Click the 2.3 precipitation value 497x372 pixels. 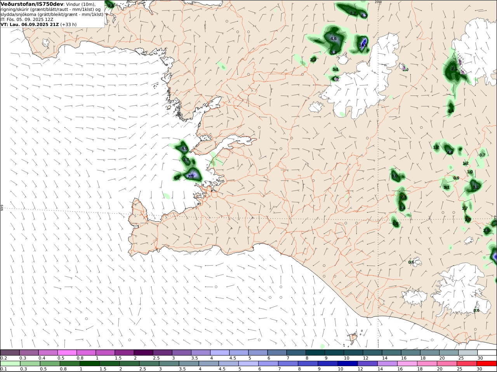[x=403, y=197]
